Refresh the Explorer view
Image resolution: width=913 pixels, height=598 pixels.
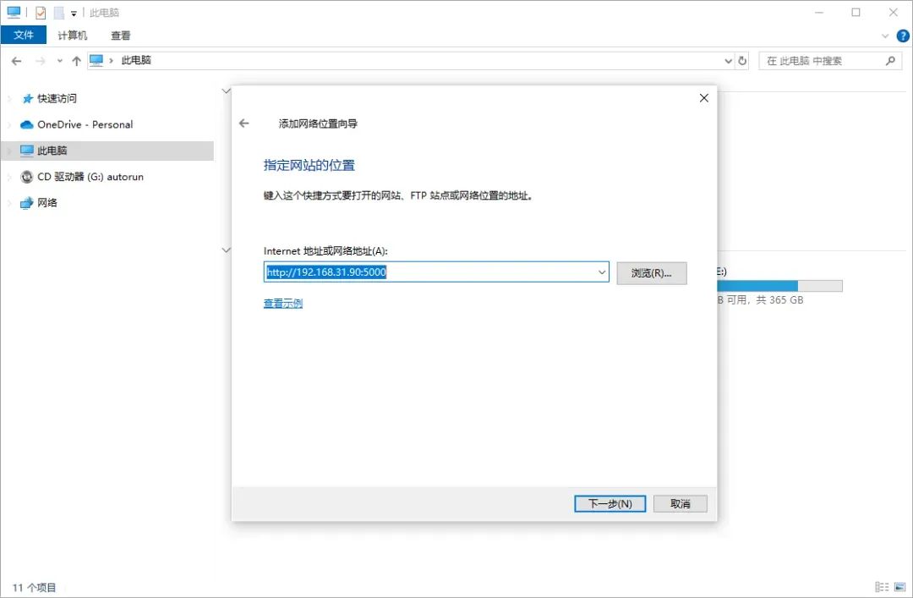(742, 61)
